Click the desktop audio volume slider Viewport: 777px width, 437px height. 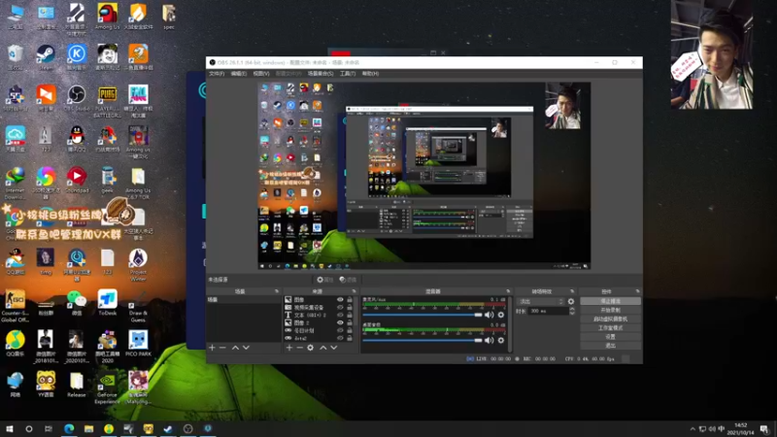pos(422,341)
